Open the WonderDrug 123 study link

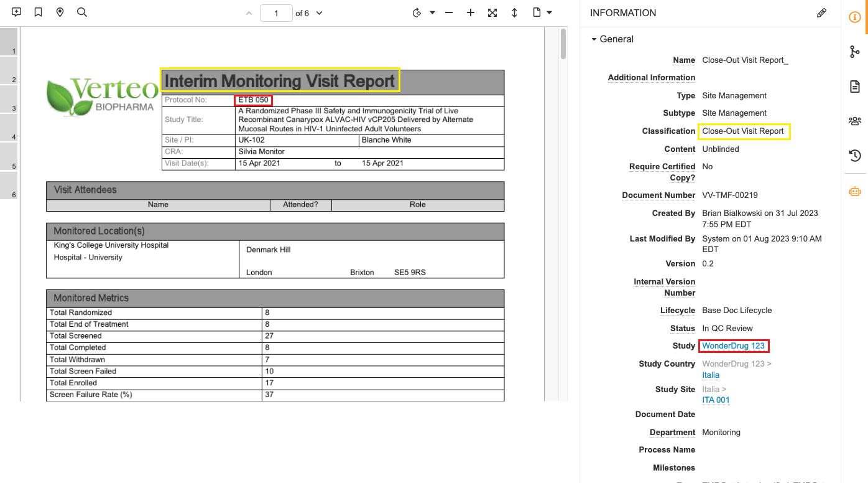733,346
